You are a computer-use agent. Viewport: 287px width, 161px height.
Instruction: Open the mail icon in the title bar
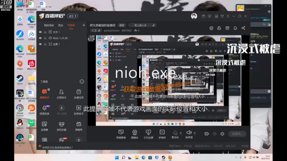click(x=203, y=16)
